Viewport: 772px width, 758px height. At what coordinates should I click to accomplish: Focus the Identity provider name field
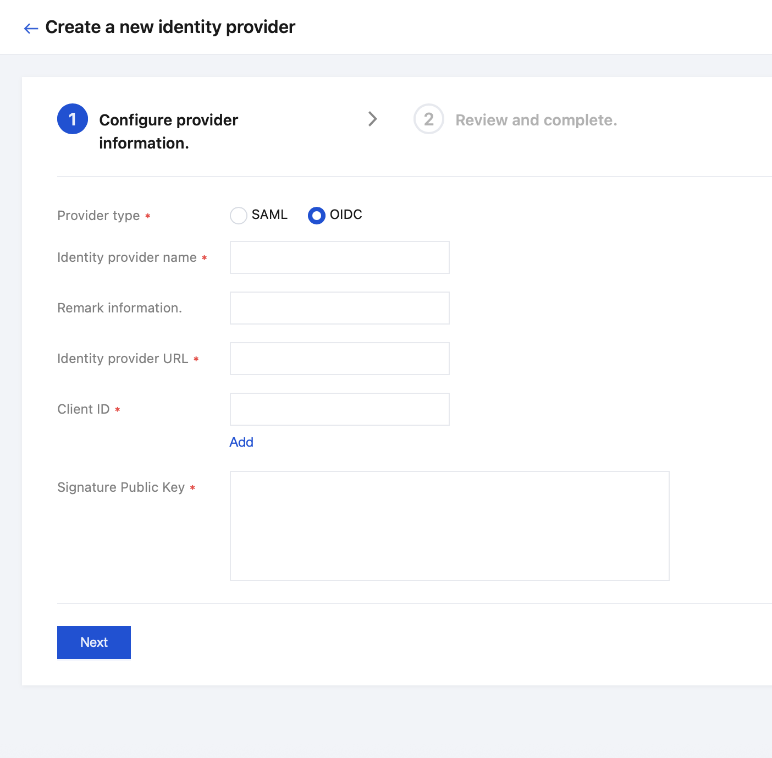point(339,257)
